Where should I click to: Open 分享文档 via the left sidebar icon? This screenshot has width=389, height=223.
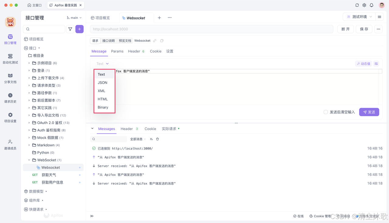tap(10, 78)
